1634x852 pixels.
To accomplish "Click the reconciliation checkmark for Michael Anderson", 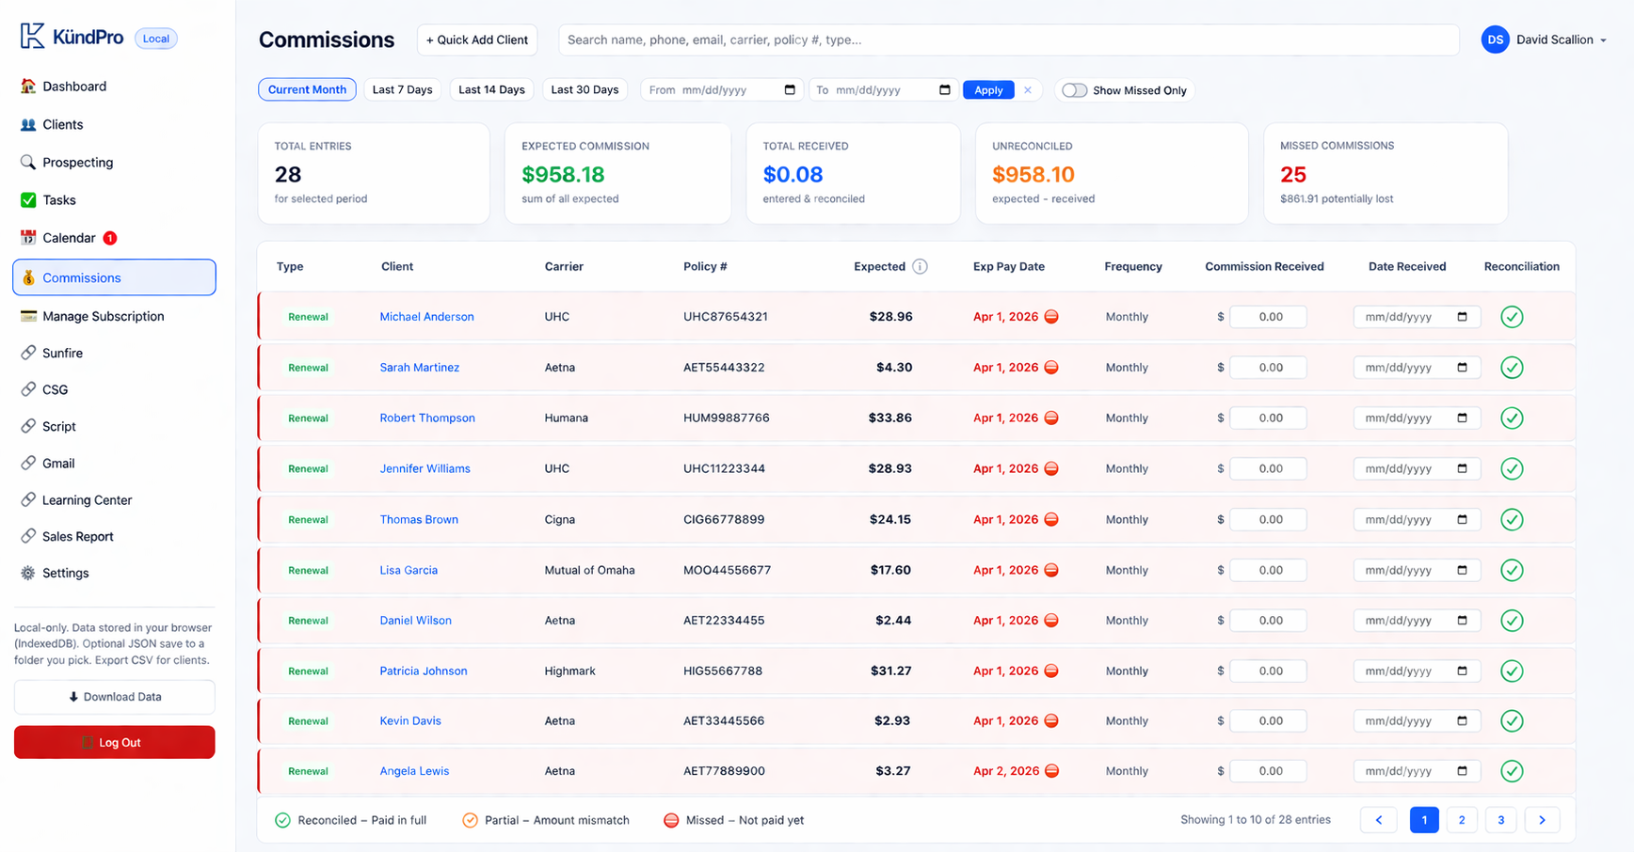I will coord(1512,317).
